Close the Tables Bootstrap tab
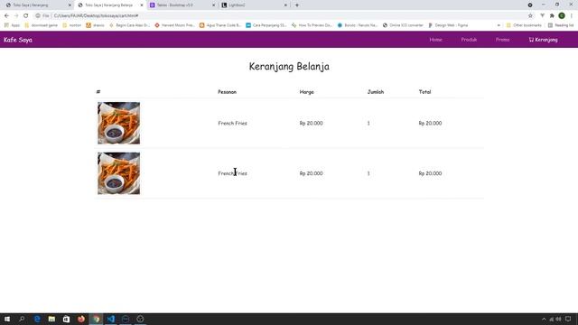Image resolution: width=578 pixels, height=325 pixels. pos(213,5)
